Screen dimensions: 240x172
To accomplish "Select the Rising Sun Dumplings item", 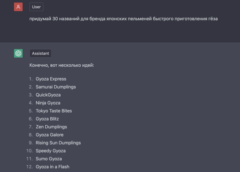I will (x=58, y=143).
